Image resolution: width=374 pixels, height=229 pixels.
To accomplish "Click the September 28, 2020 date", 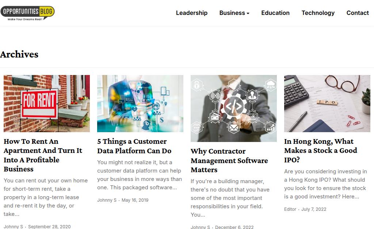I will coord(49,226).
